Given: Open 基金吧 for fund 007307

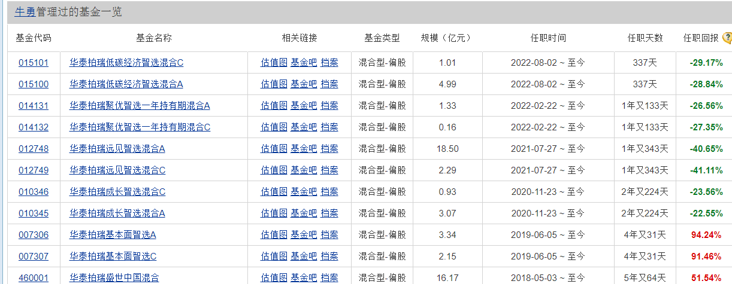Looking at the screenshot, I should pyautogui.click(x=304, y=256).
